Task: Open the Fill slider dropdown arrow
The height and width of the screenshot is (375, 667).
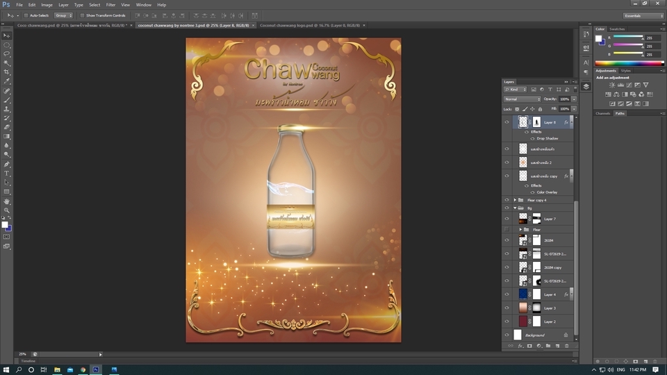Action: click(x=574, y=109)
